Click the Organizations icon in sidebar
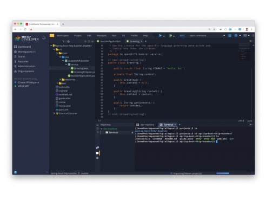This screenshot has width=266, height=200. tap(15, 71)
